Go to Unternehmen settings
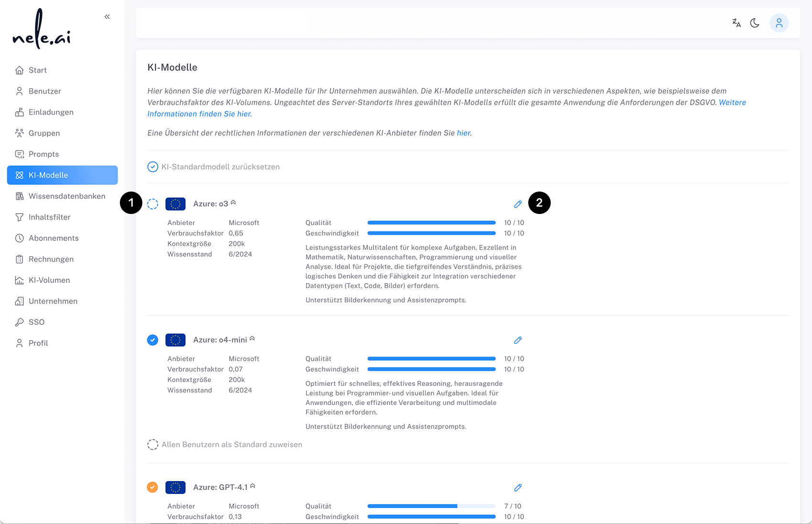Screen dimensions: 812x524 62,301
